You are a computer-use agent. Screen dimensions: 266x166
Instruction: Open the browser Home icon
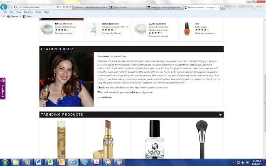254,7
